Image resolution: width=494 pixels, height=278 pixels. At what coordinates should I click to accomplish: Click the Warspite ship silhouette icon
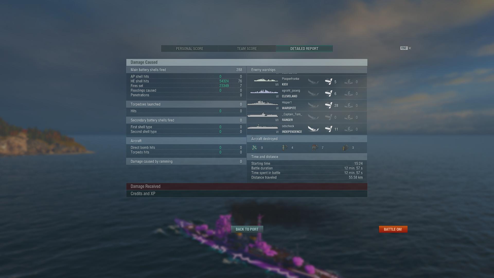[x=263, y=103]
